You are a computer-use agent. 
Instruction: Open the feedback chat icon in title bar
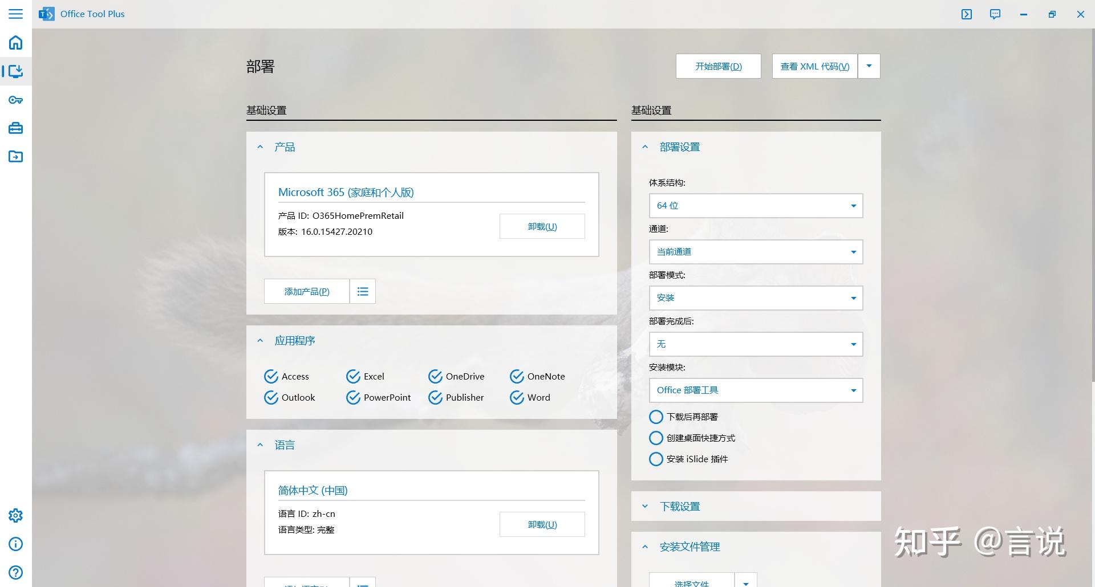coord(995,14)
